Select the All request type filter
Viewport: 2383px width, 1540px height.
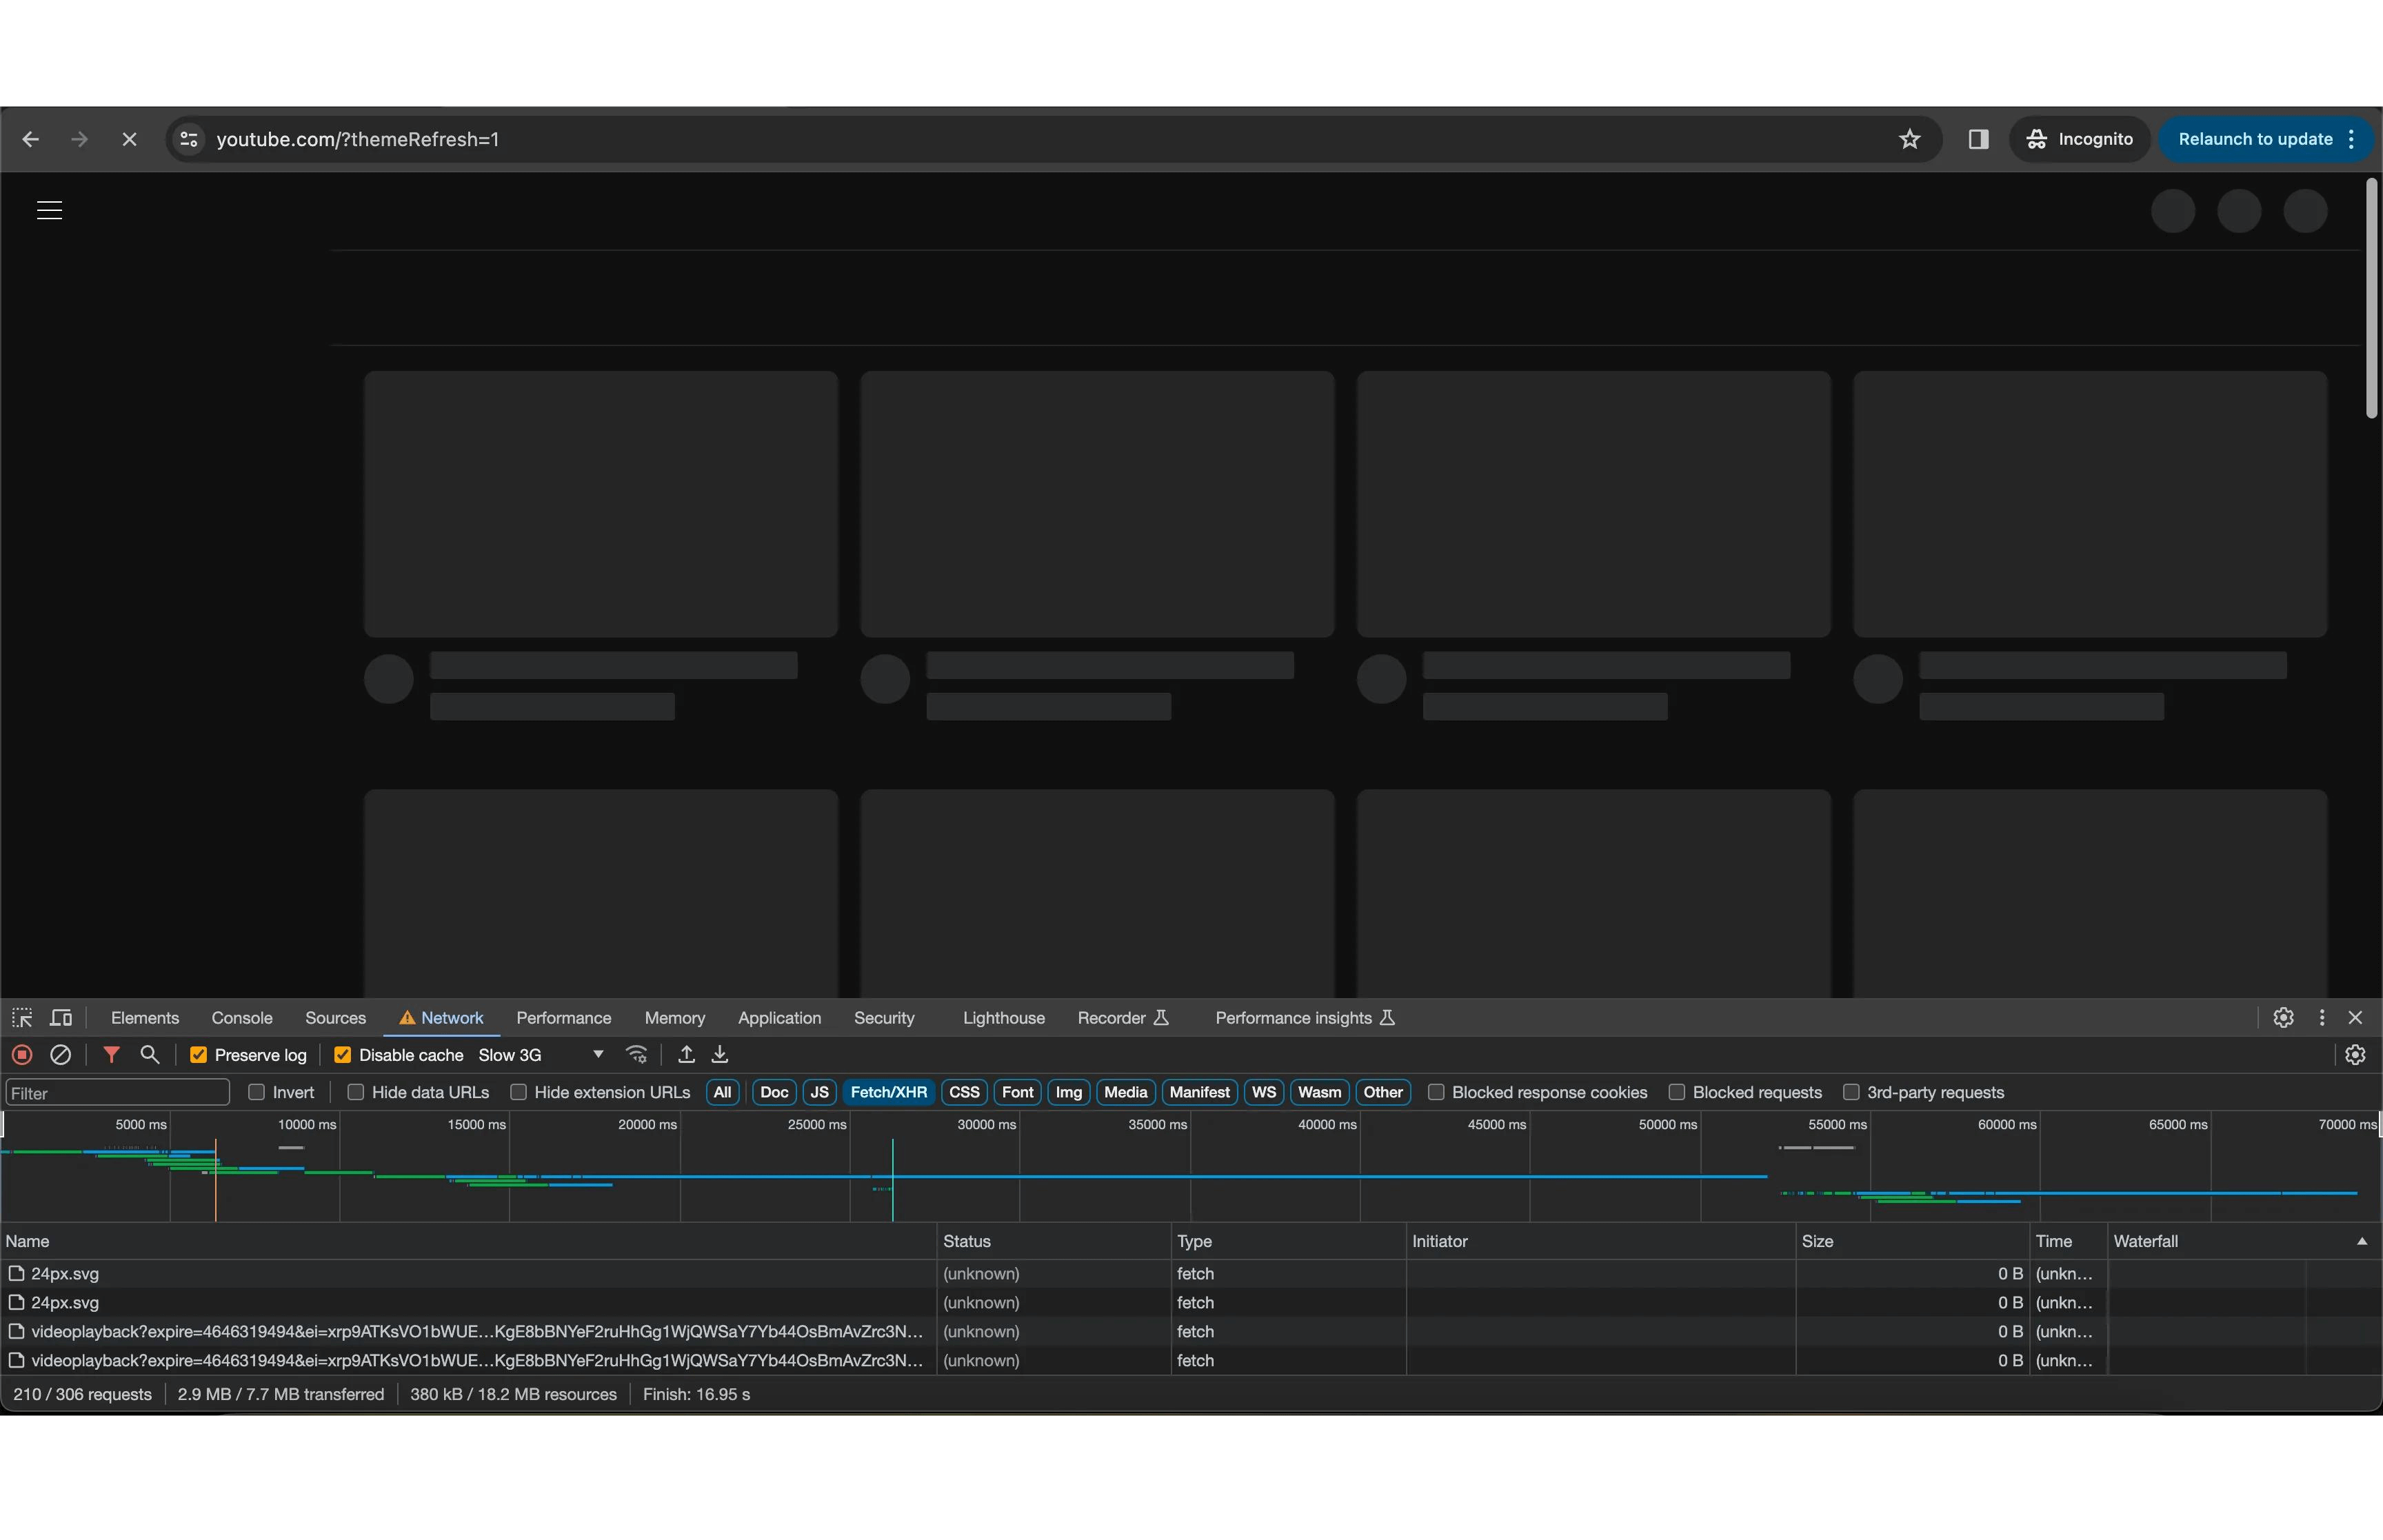722,1092
